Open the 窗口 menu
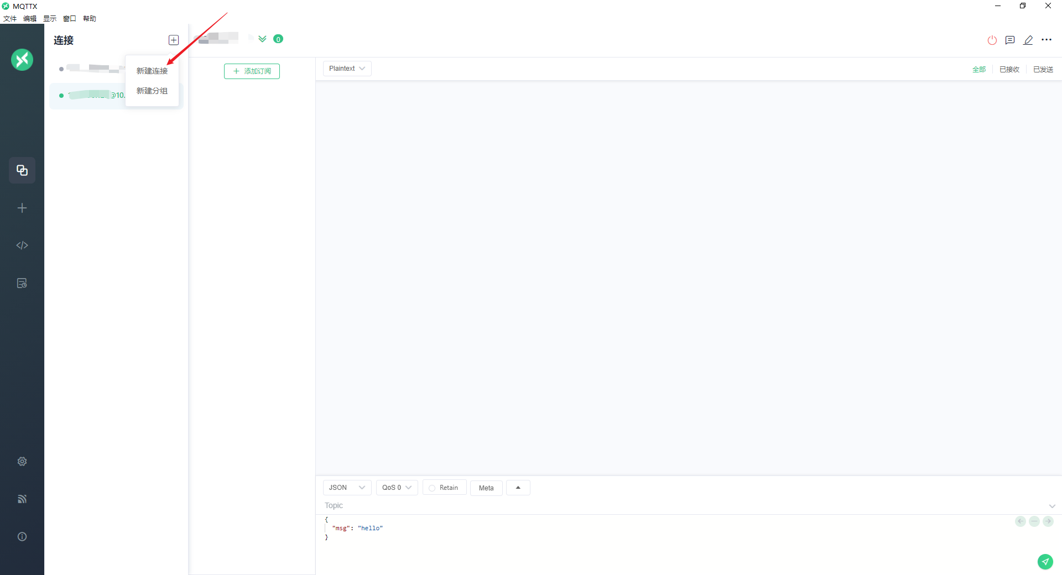The image size is (1062, 575). point(70,18)
